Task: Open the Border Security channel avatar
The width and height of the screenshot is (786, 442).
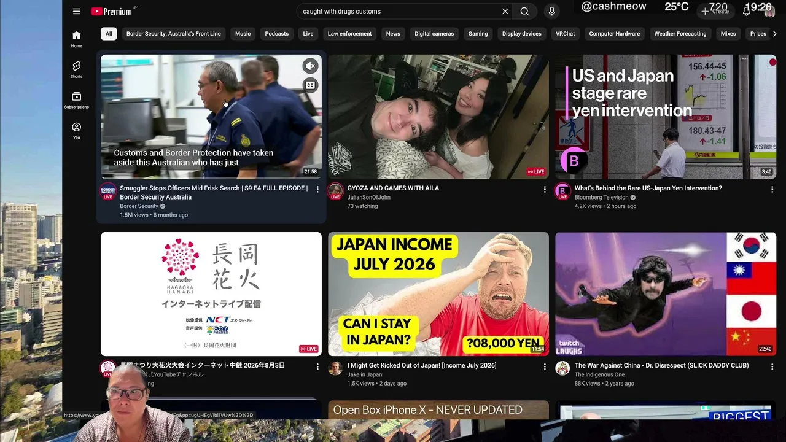Action: 108,192
